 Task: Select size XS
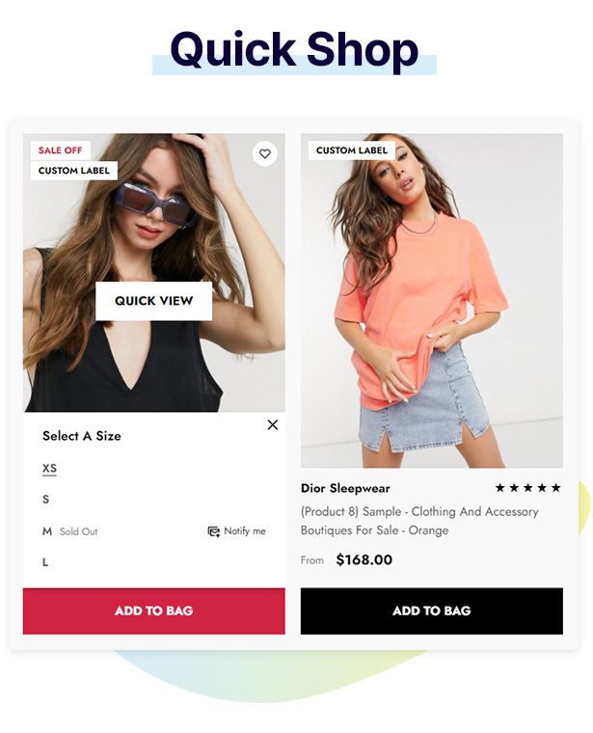(x=49, y=469)
